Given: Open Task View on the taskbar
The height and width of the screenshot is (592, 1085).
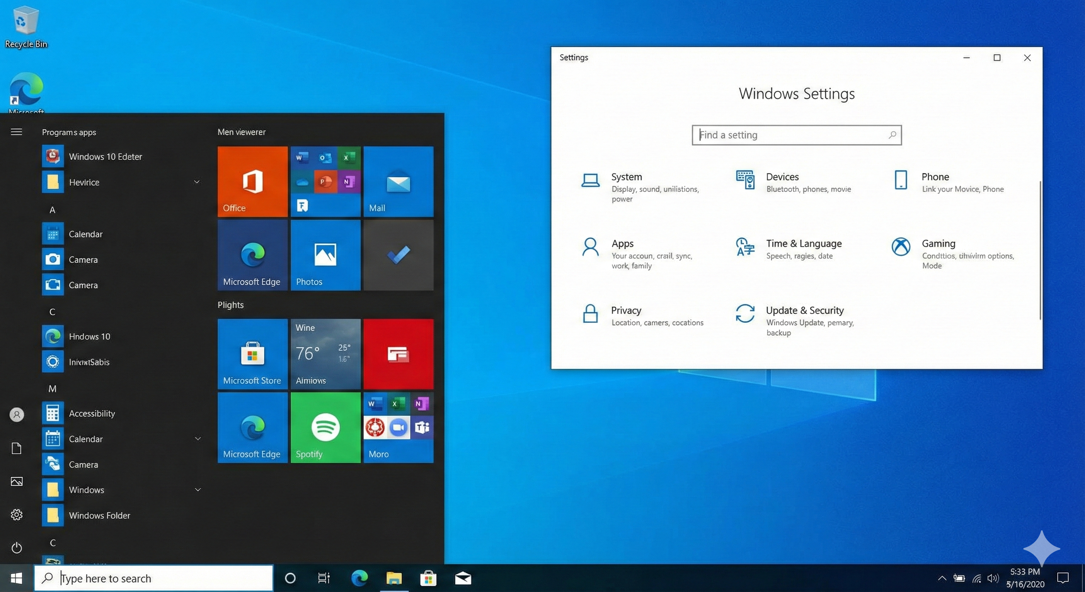Looking at the screenshot, I should coord(324,578).
